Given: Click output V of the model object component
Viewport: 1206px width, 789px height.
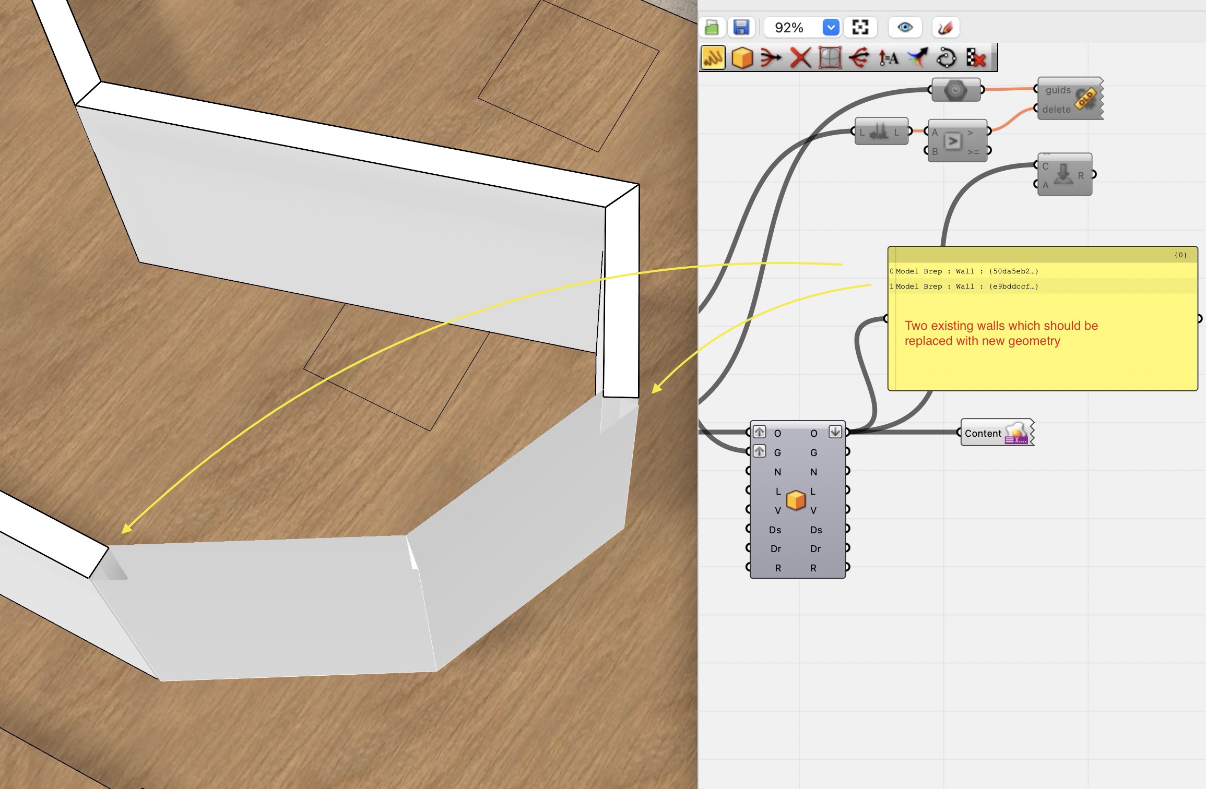Looking at the screenshot, I should click(x=813, y=510).
